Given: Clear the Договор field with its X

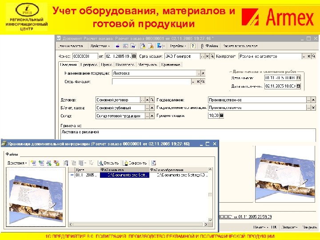Looking at the screenshot, I should coord(148,100).
